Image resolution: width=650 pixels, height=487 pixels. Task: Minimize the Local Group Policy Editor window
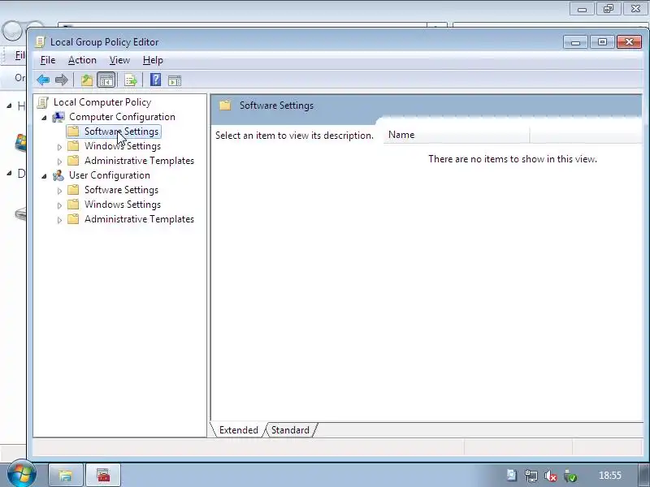[575, 42]
